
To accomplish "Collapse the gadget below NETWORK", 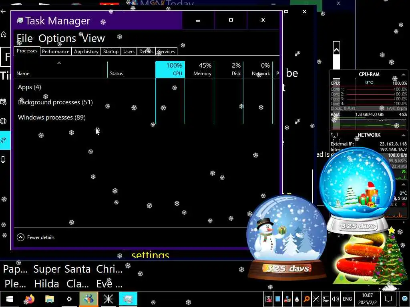I will [x=404, y=184].
